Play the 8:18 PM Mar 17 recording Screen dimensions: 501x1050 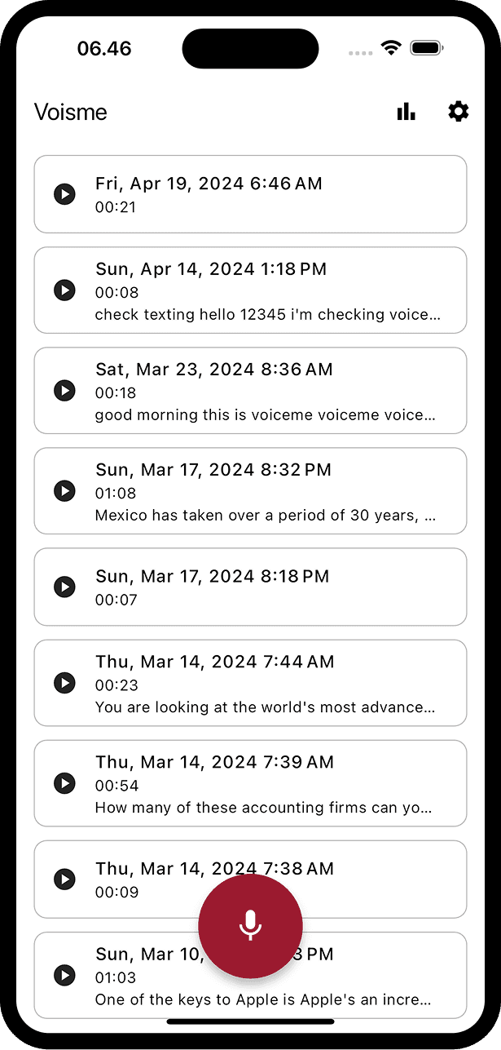click(x=64, y=587)
